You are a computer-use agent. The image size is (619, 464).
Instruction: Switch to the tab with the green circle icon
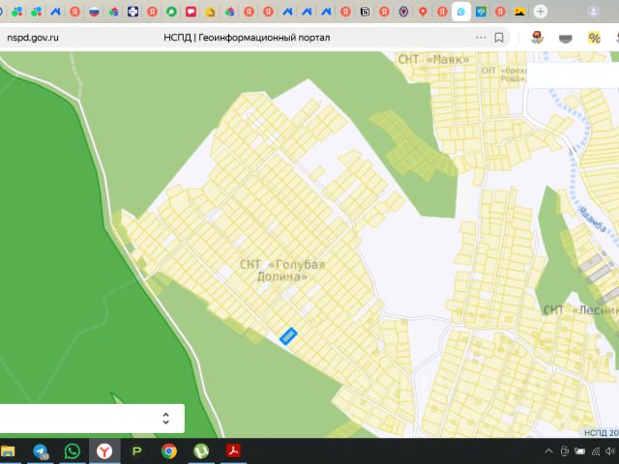(x=171, y=12)
